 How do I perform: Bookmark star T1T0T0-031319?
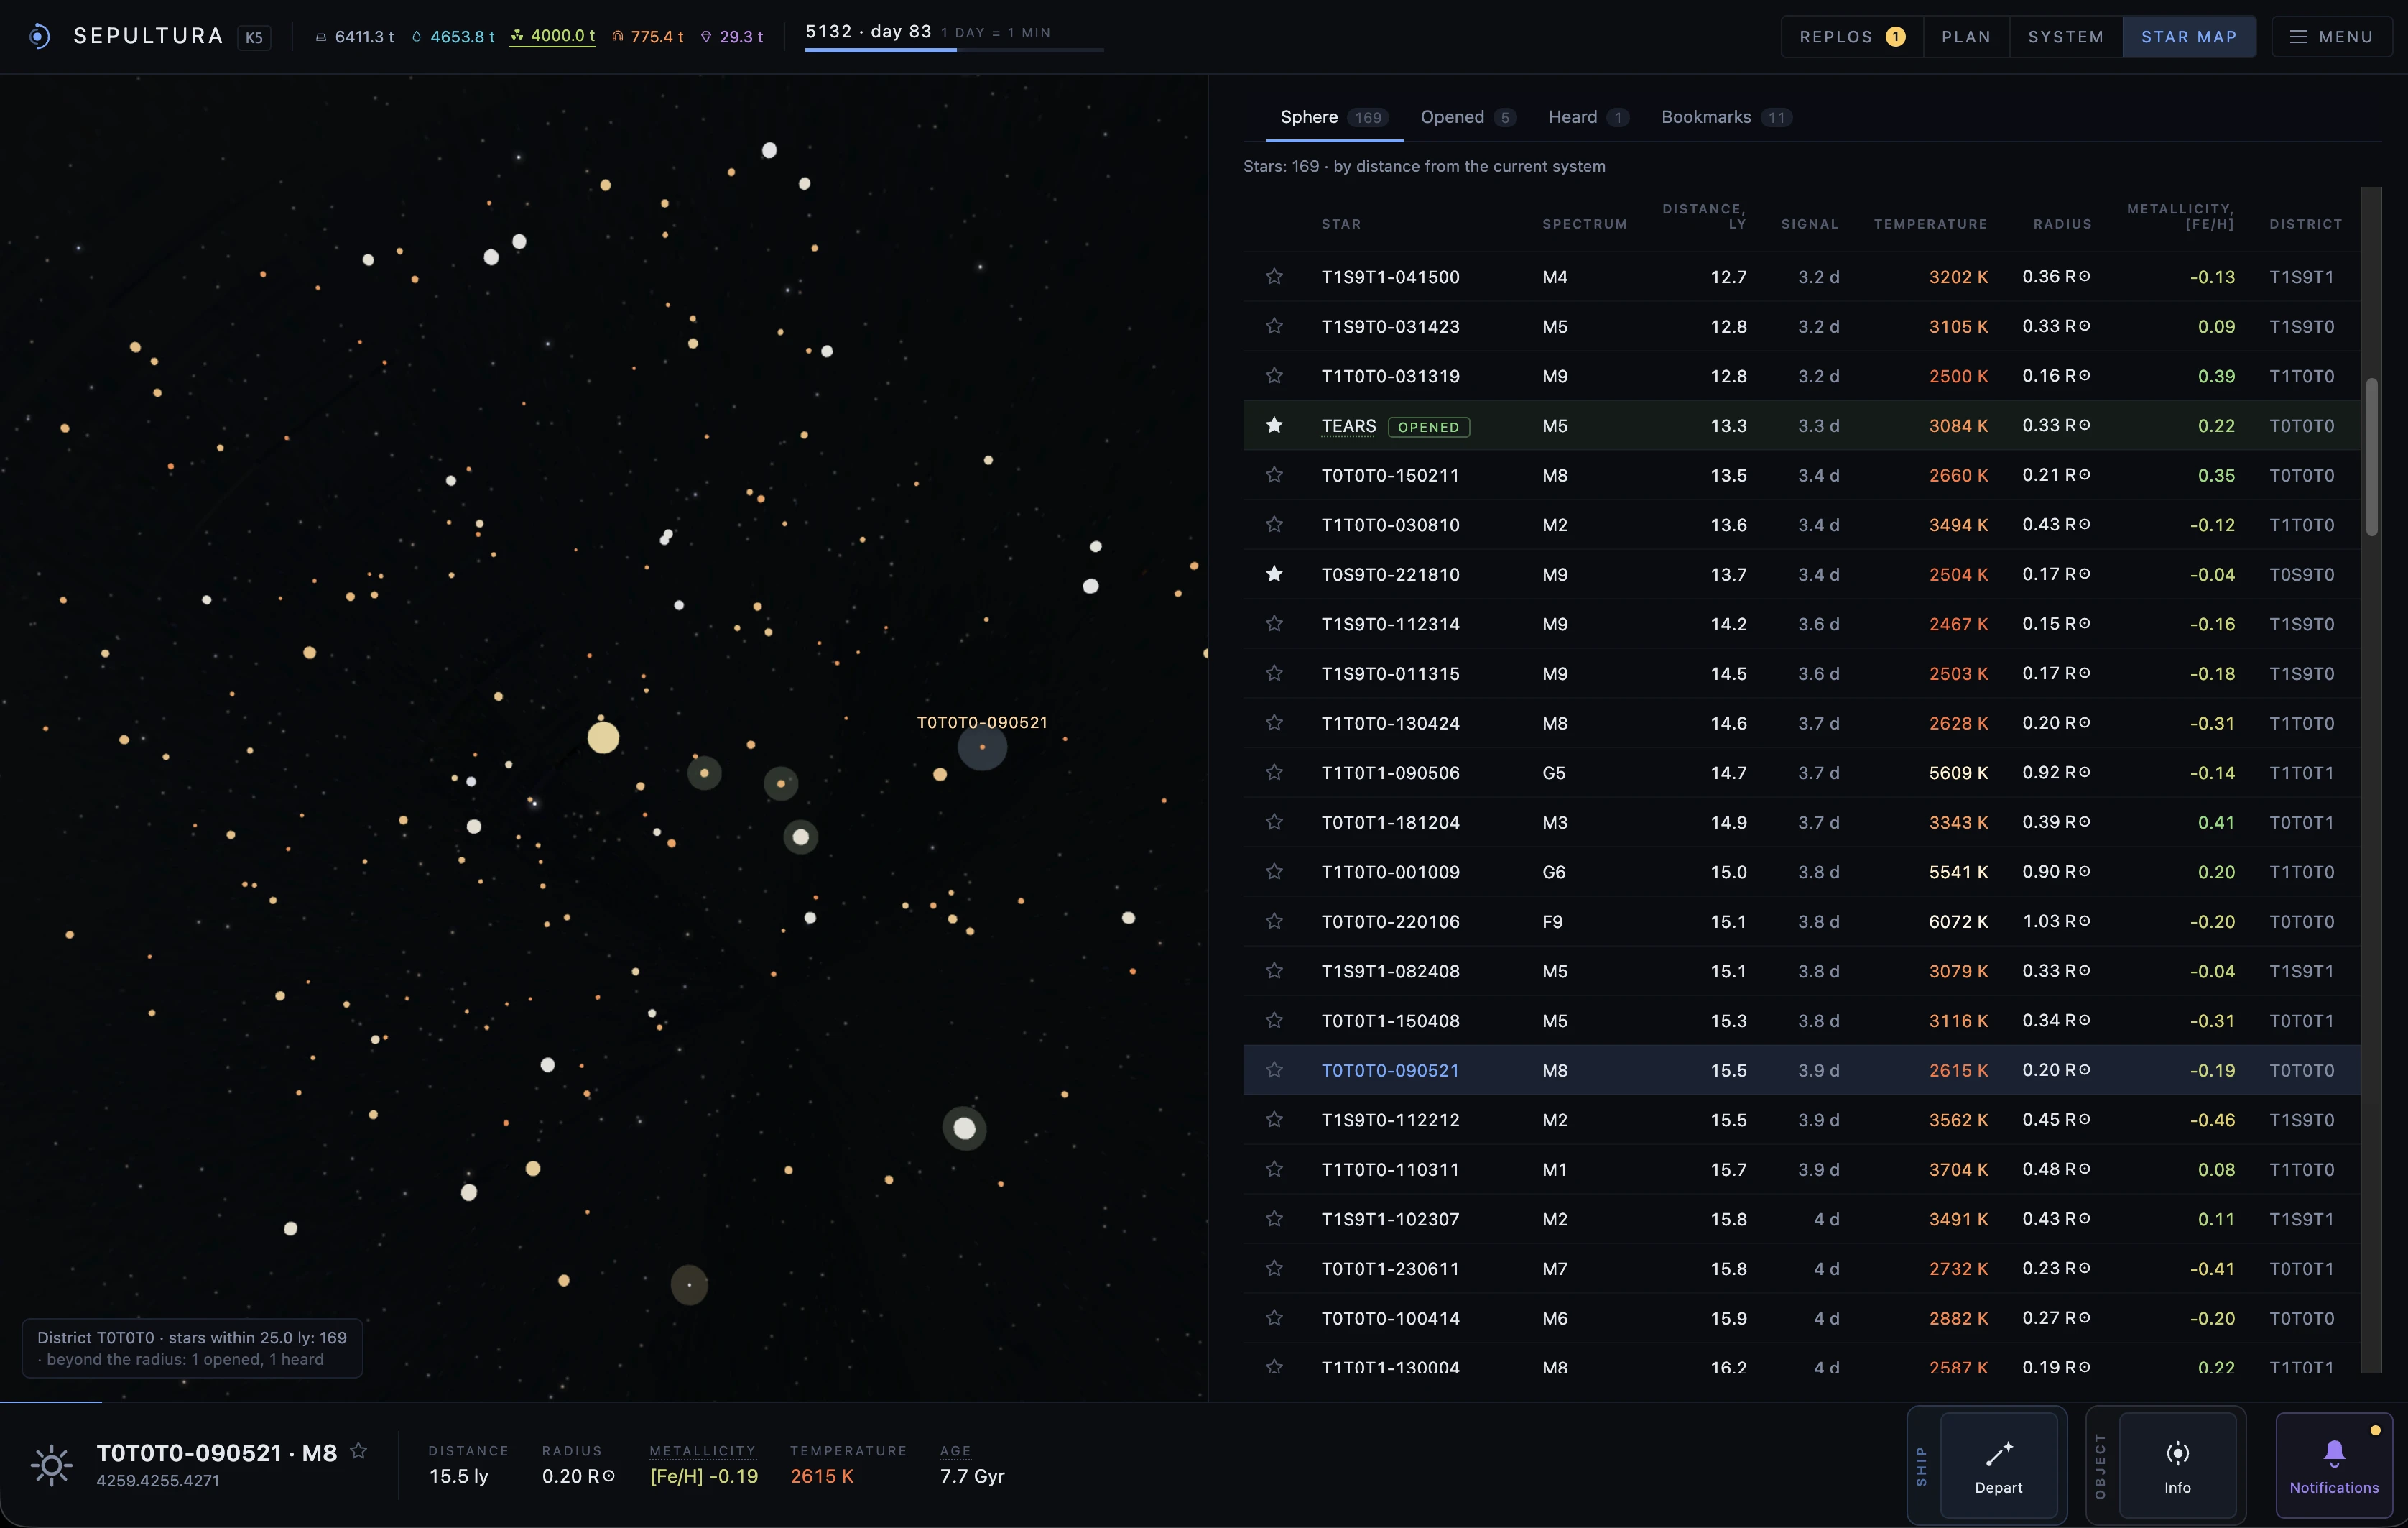coord(1274,375)
